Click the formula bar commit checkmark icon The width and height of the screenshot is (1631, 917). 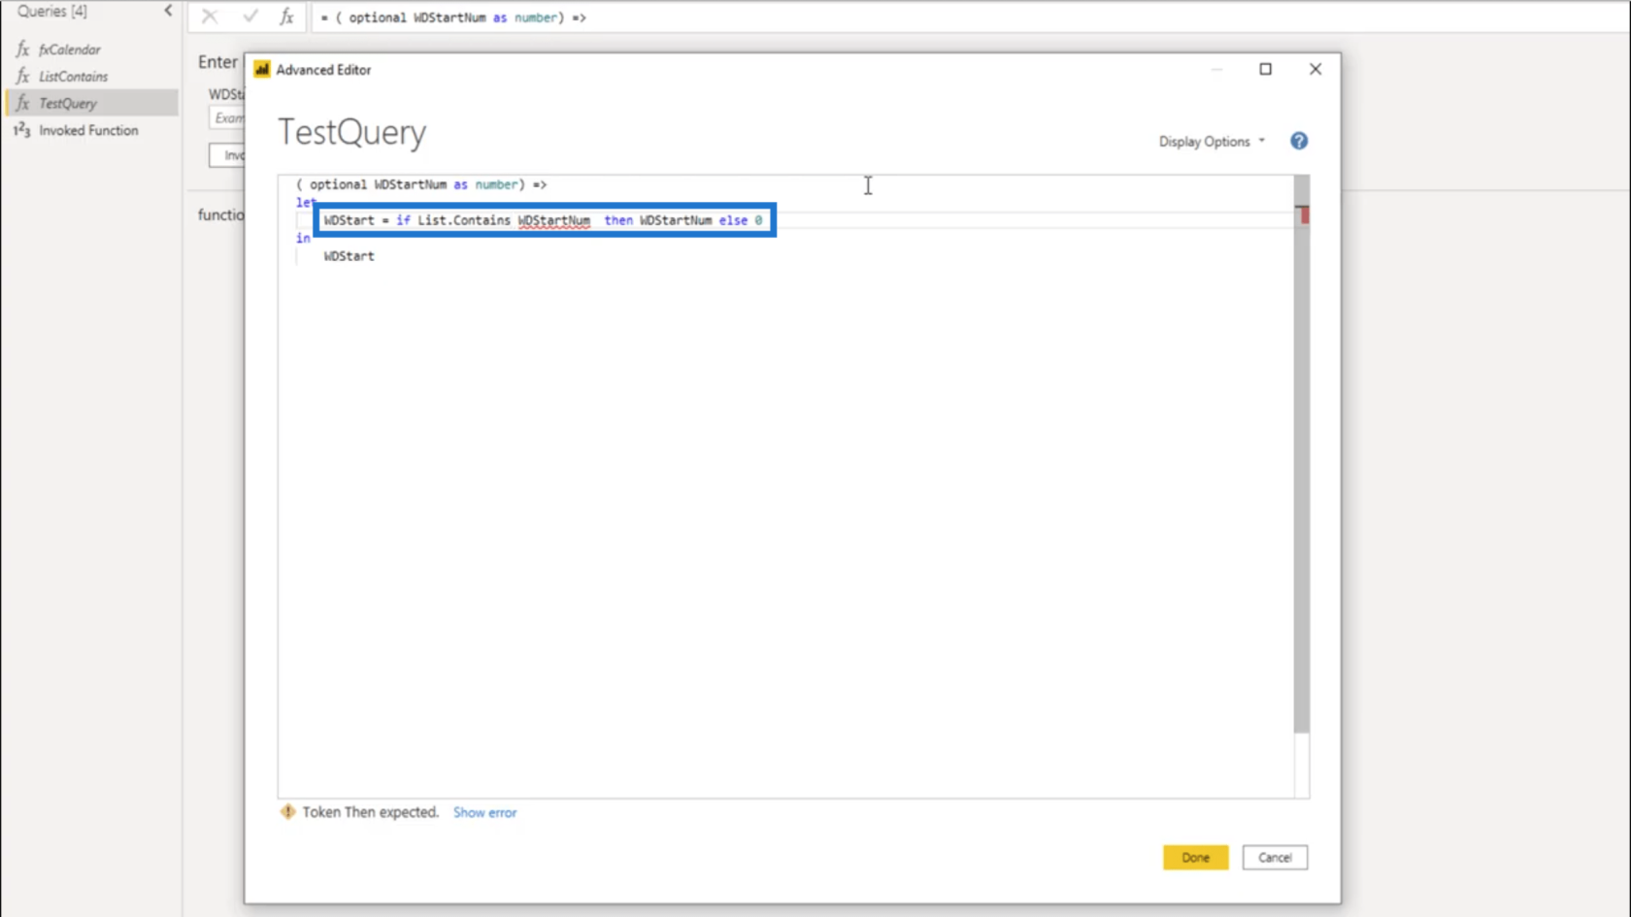point(250,16)
